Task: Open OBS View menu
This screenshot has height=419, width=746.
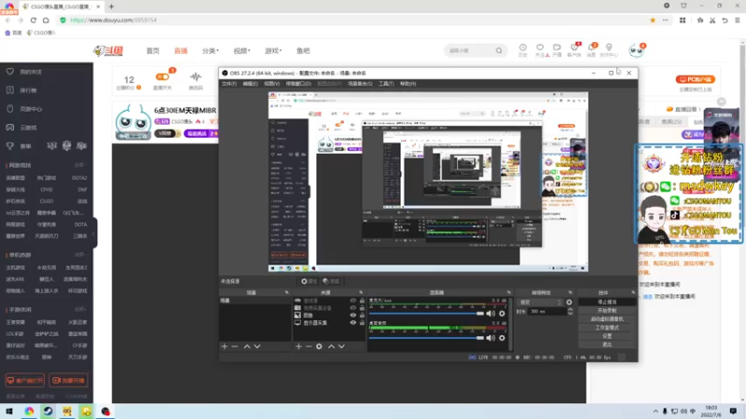Action: [x=271, y=84]
